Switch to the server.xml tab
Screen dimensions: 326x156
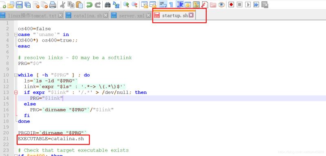130,16
